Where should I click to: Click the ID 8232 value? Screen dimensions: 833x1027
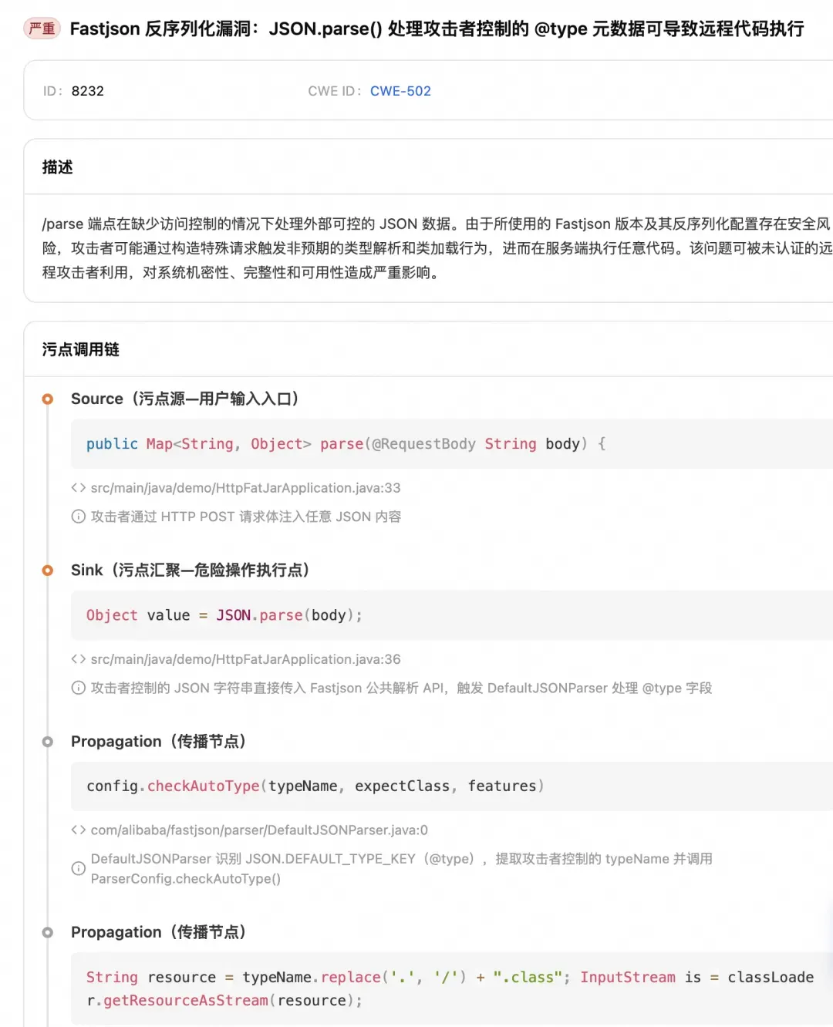[87, 91]
